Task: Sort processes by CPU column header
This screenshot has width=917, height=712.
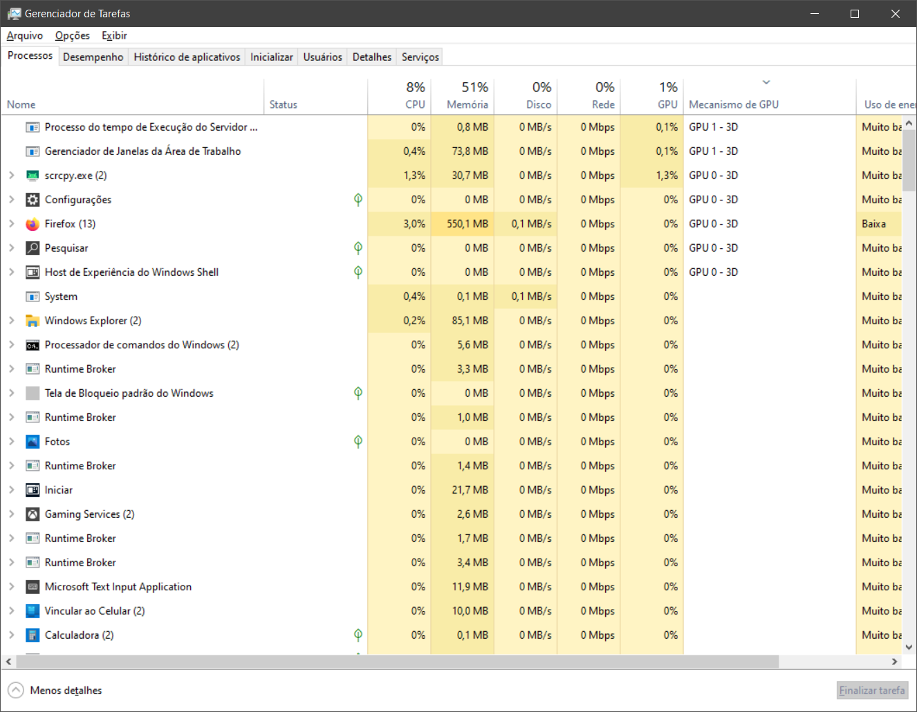Action: coord(399,96)
